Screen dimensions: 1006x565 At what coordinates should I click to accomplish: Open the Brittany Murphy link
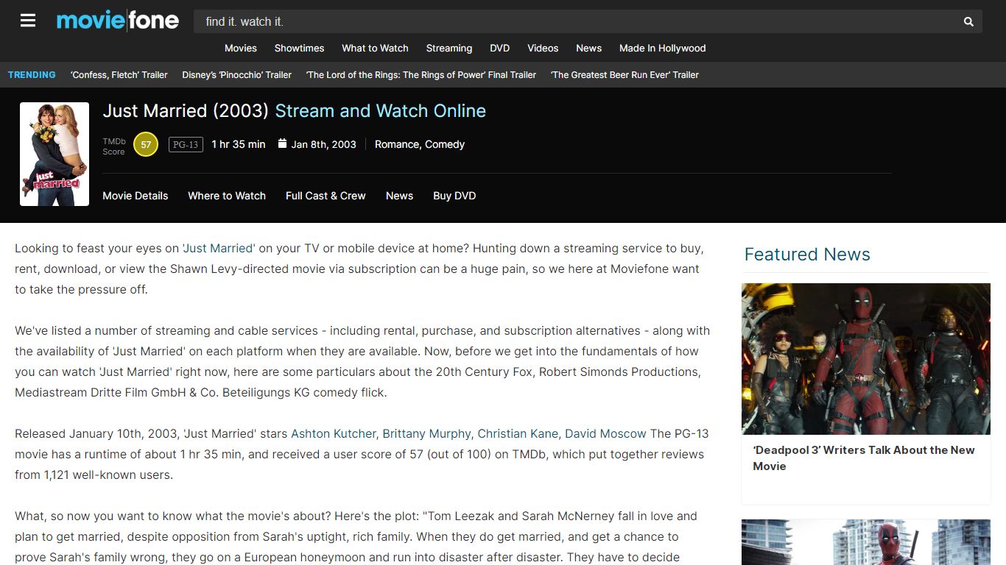(427, 433)
